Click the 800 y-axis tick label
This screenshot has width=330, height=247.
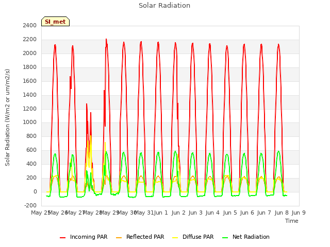(31, 136)
